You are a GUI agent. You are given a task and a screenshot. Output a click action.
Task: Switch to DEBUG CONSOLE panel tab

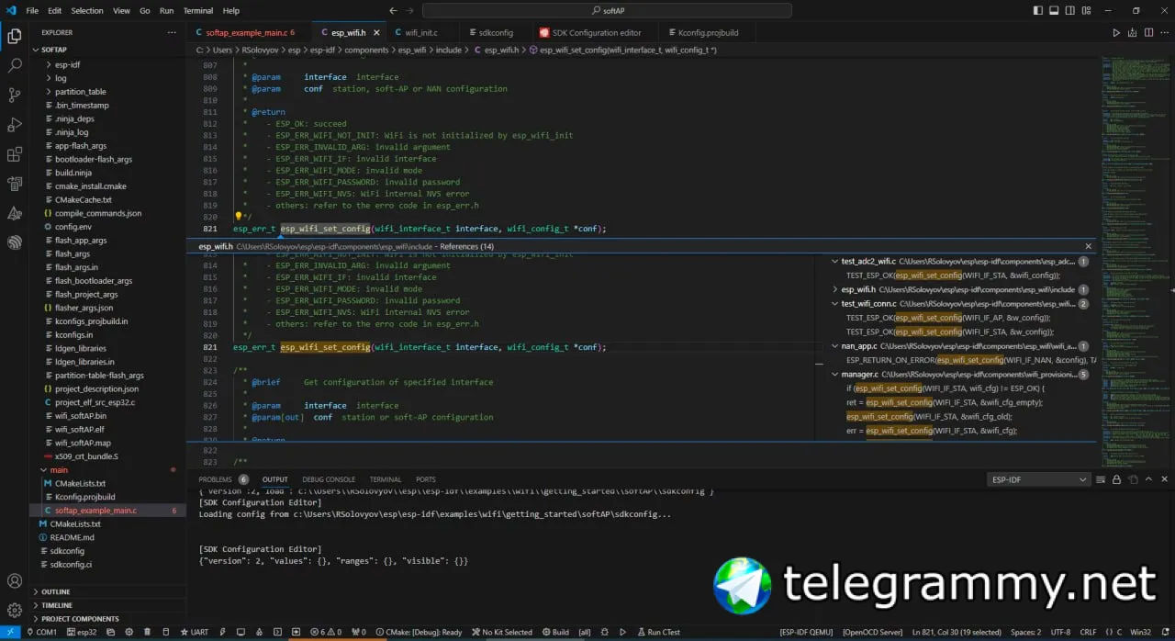tap(329, 479)
